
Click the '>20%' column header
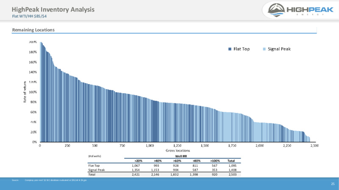click(139, 161)
